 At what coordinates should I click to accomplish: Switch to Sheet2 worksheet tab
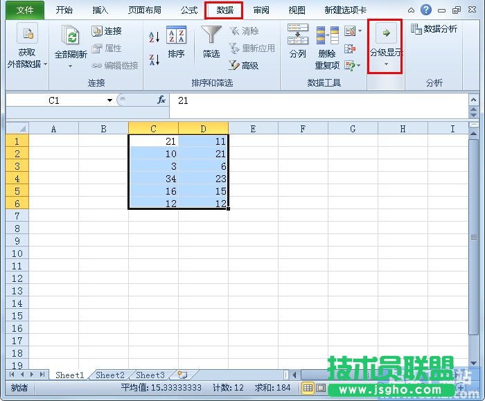(x=110, y=375)
